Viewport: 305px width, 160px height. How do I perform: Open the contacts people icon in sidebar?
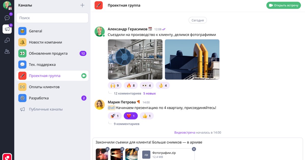pyautogui.click(x=7, y=52)
